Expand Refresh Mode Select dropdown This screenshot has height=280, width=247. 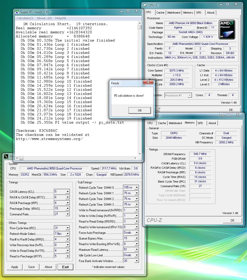[68, 234]
